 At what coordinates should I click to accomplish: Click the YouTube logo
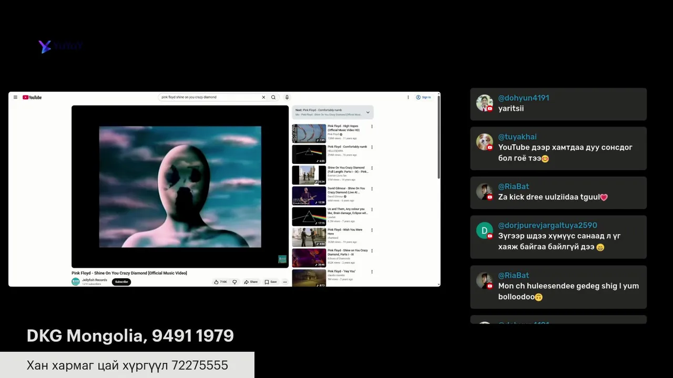tap(32, 97)
